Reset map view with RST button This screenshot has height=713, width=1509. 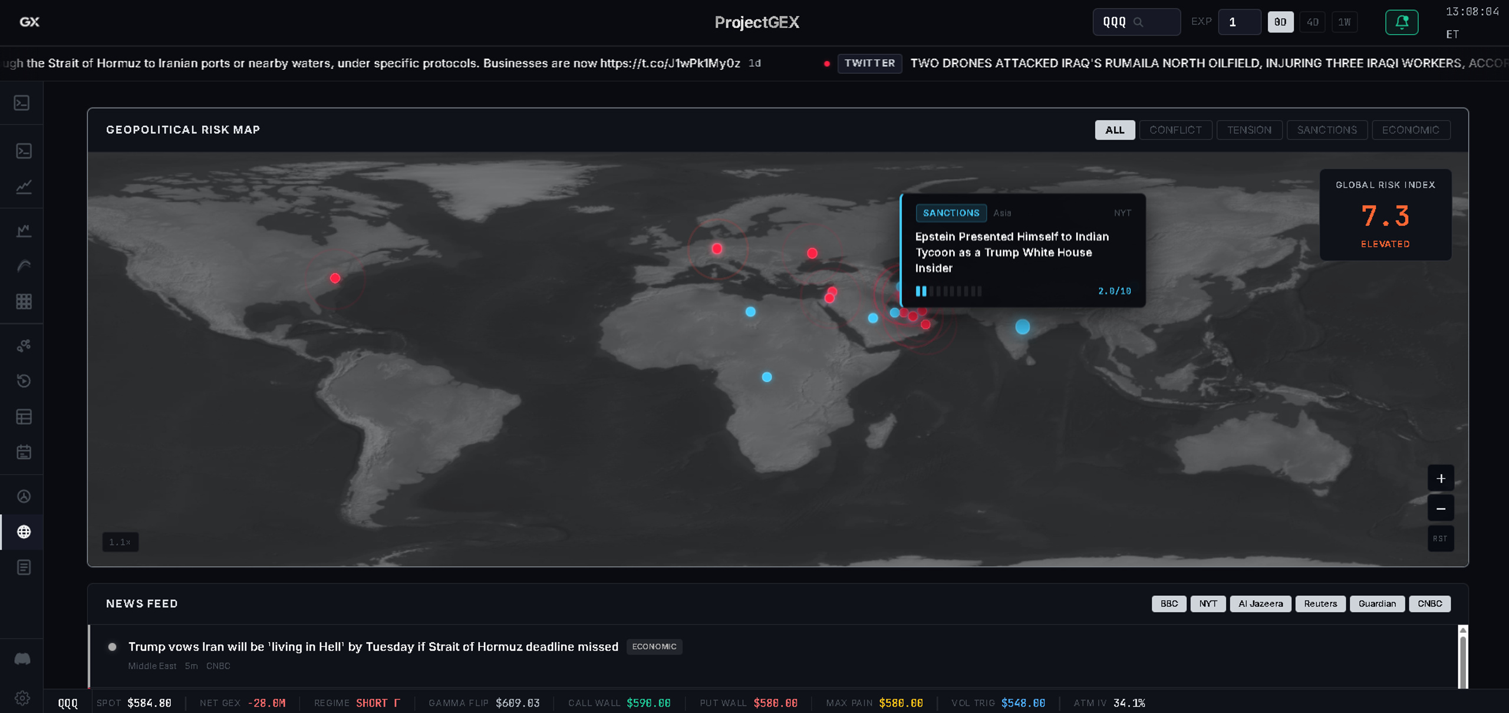[1441, 539]
